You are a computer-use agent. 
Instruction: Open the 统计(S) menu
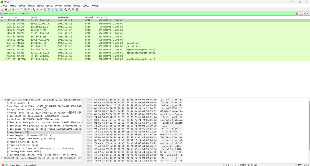pyautogui.click(x=58, y=5)
